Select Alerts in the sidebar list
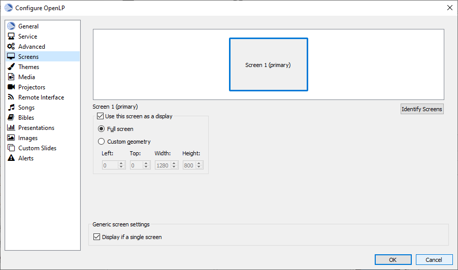Image resolution: width=458 pixels, height=270 pixels. (43, 158)
